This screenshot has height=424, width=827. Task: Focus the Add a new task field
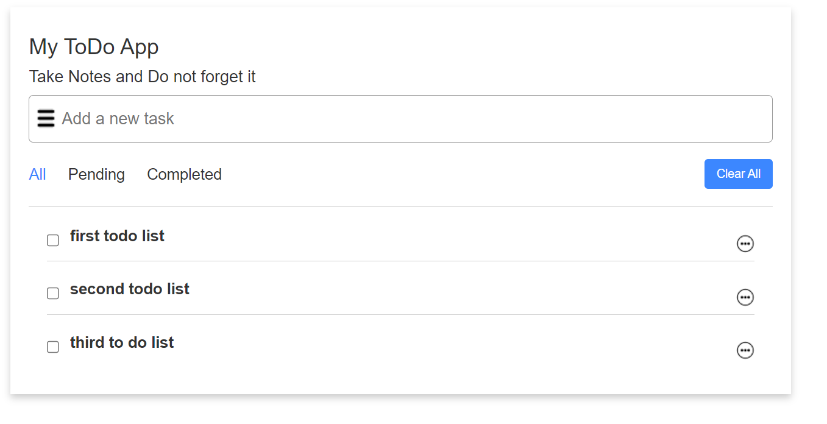tap(400, 119)
